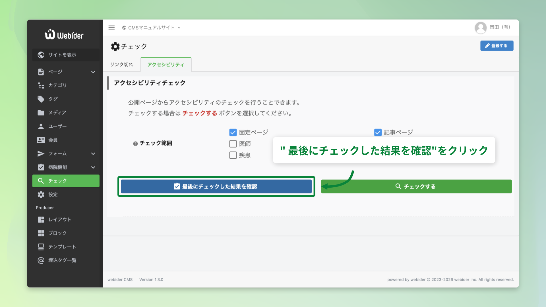Screen dimensions: 546x307
Task: Click the 埋込タグ一覧 at-sign icon
Action: click(x=41, y=260)
